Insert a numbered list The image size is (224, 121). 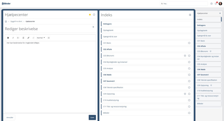23,38
